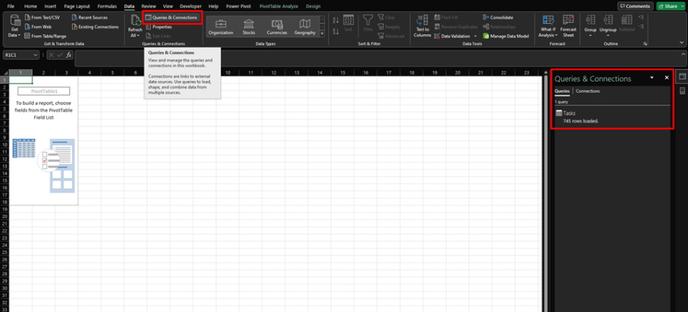Click the Refresh All icon
This screenshot has width=688, height=312.
(x=135, y=21)
